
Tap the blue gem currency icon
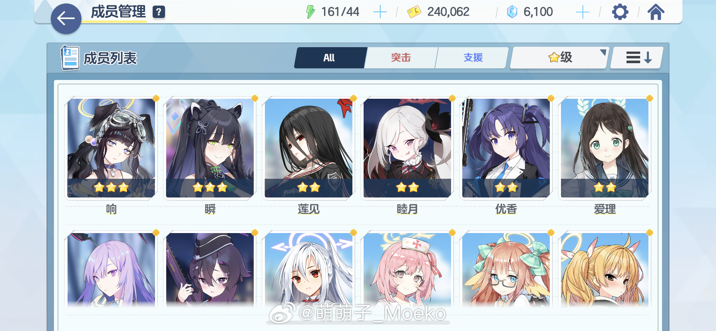pos(512,12)
